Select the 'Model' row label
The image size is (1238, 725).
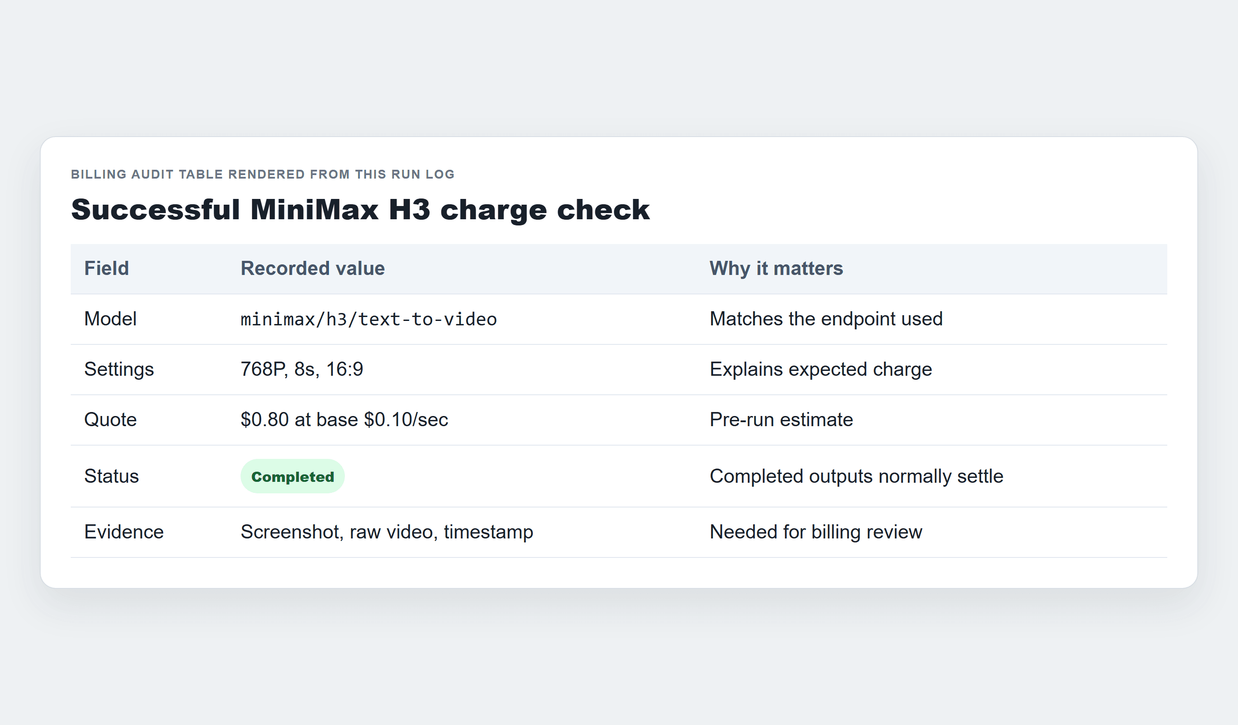[x=111, y=319]
